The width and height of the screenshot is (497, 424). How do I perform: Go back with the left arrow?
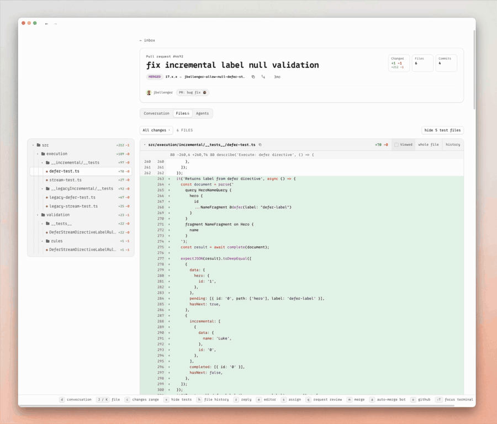[46, 24]
